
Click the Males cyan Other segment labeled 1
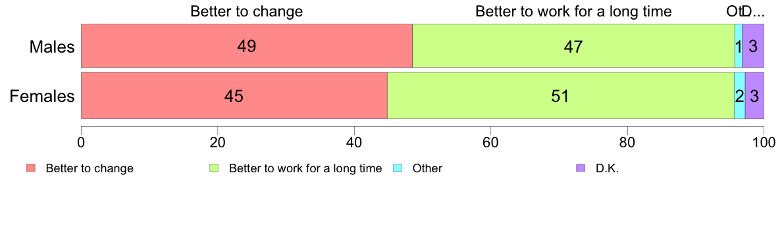coord(739,46)
